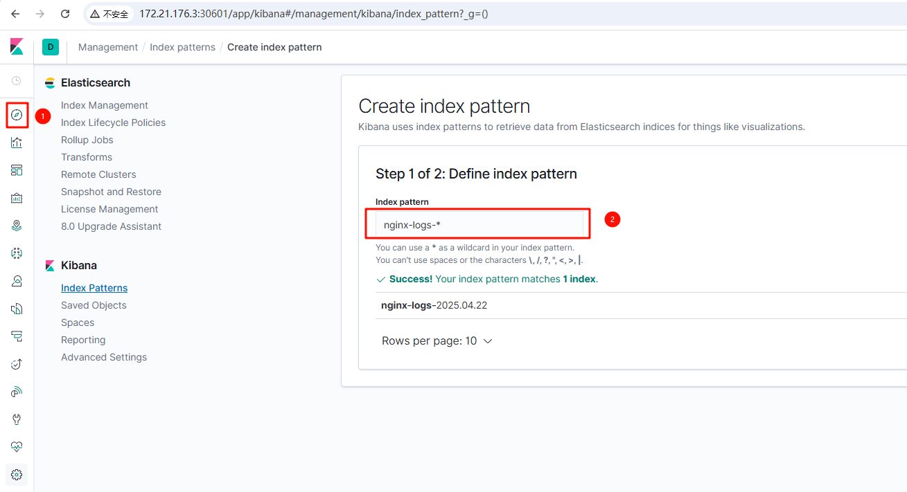Screen dimensions: 907x492
Task: Open the SIEM icon in sidebar
Action: click(17, 392)
